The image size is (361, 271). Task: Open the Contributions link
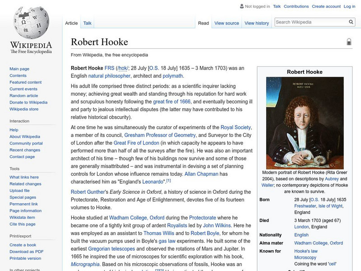pos(296,6)
